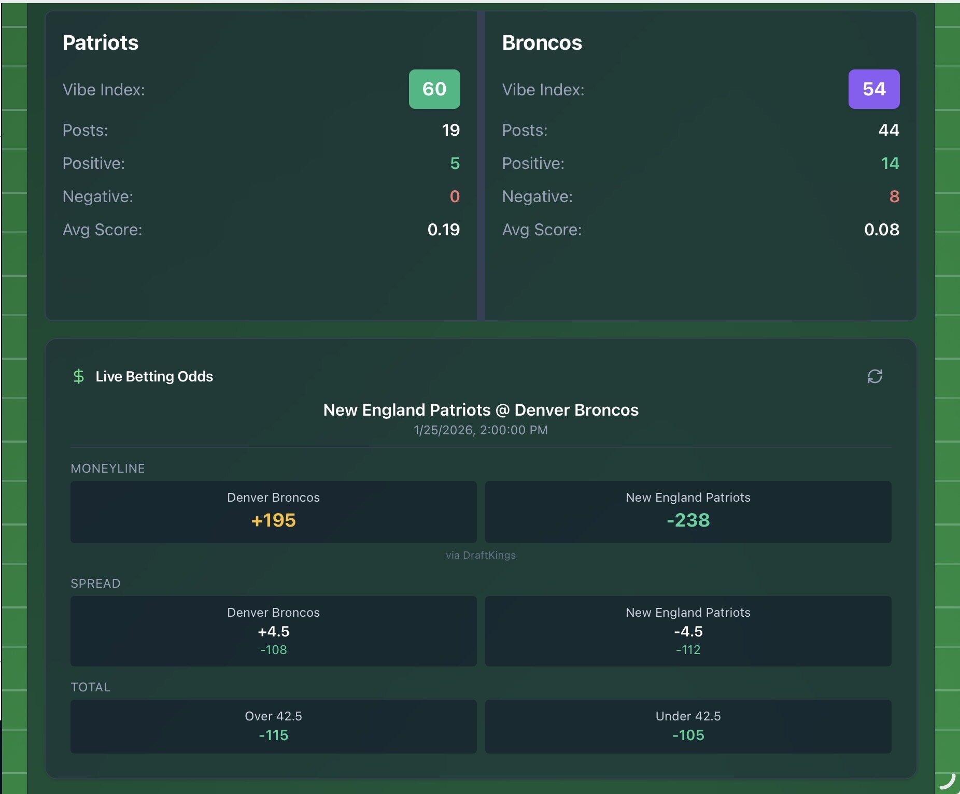Click the Broncos Negative count 8
The width and height of the screenshot is (960, 794).
click(894, 196)
